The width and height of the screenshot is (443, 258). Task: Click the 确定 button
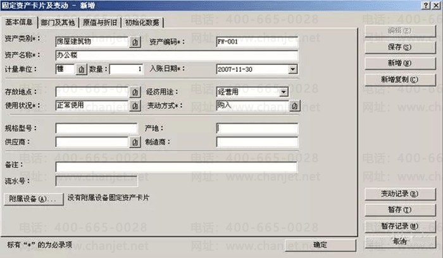click(x=320, y=245)
